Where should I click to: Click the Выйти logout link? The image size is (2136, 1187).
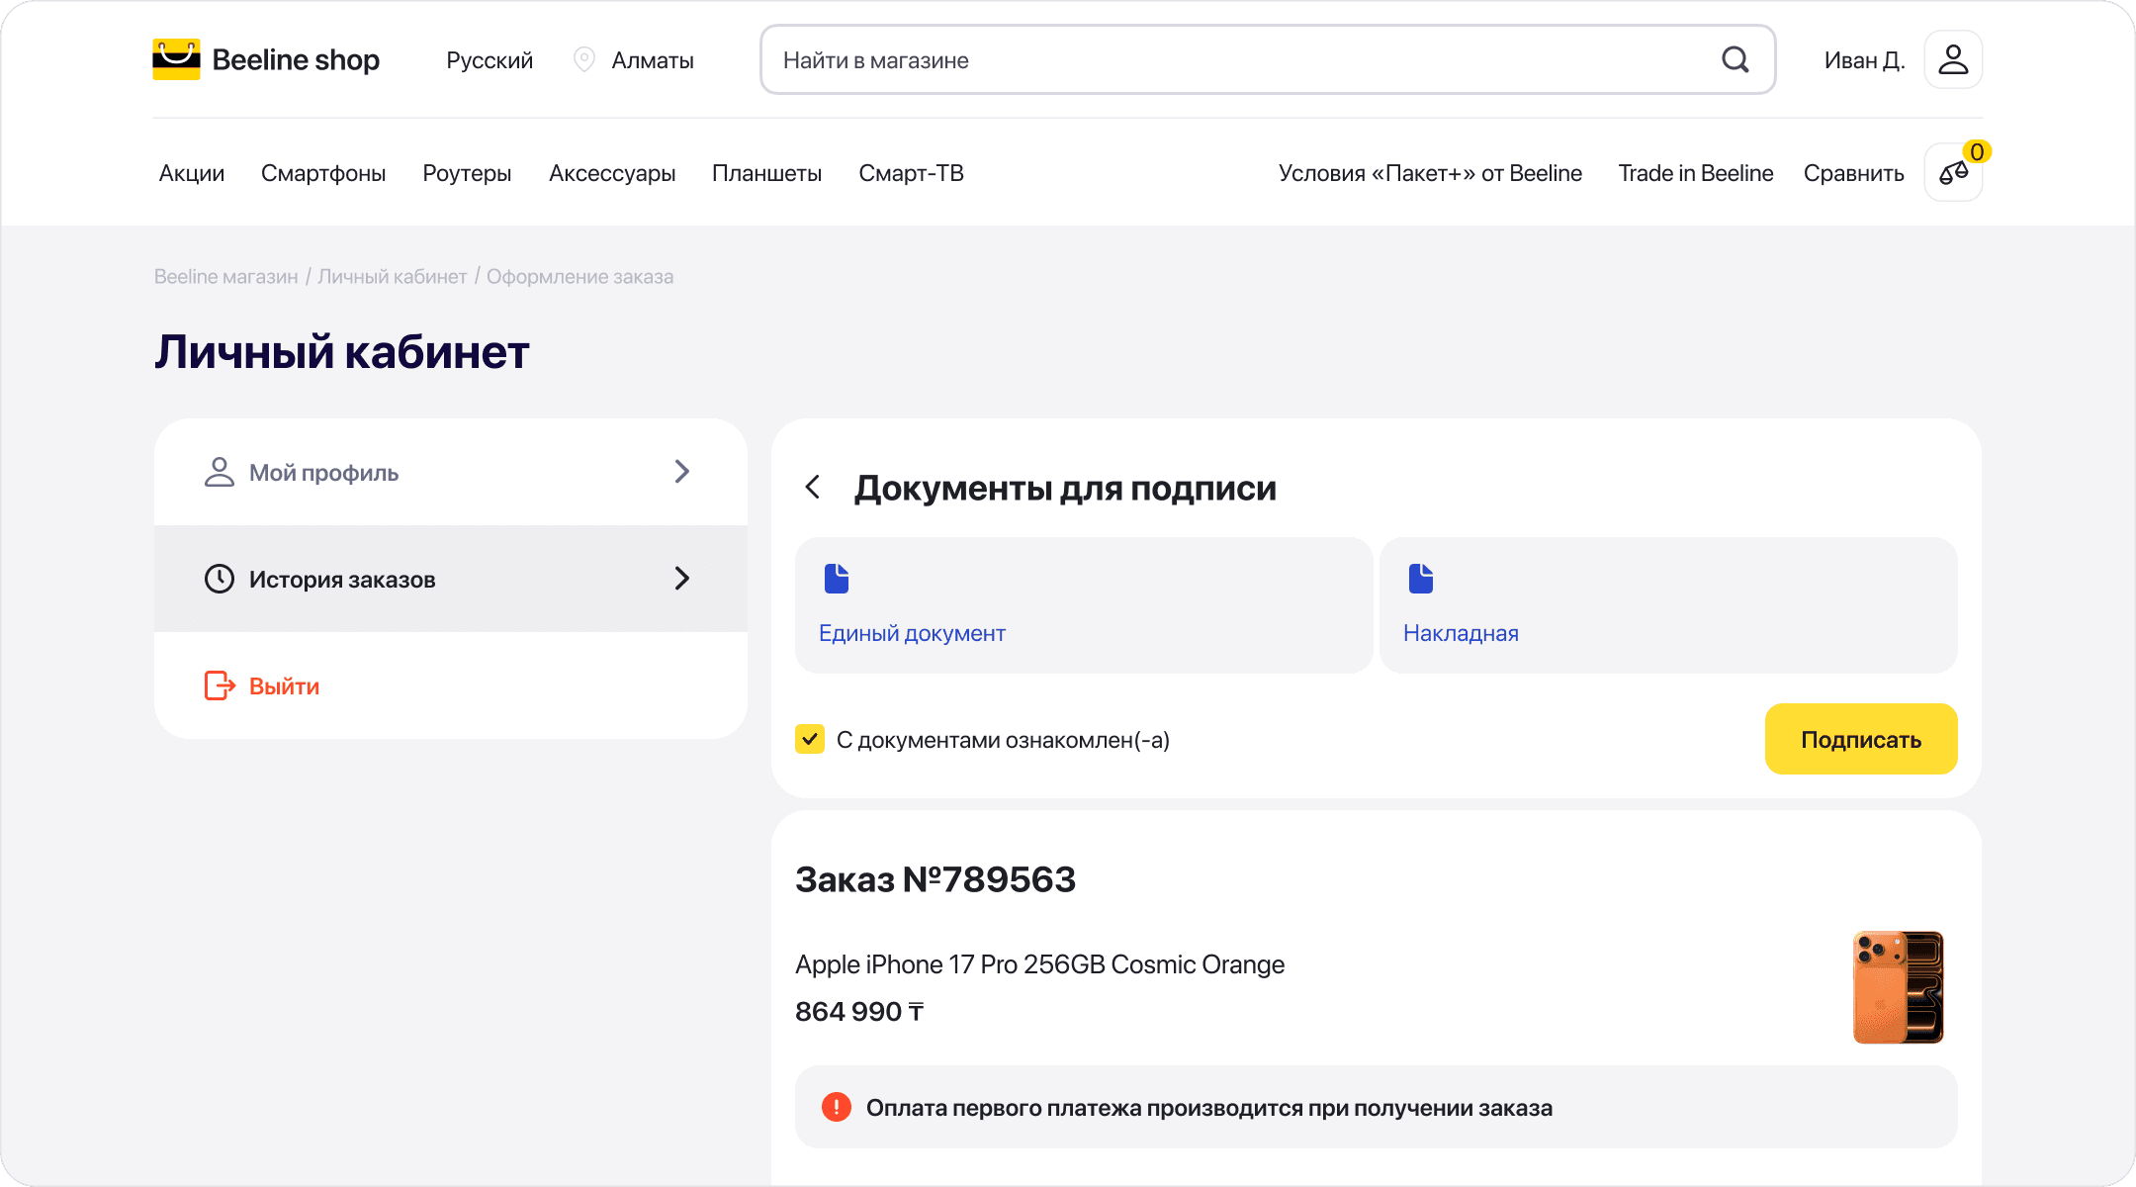(x=284, y=685)
